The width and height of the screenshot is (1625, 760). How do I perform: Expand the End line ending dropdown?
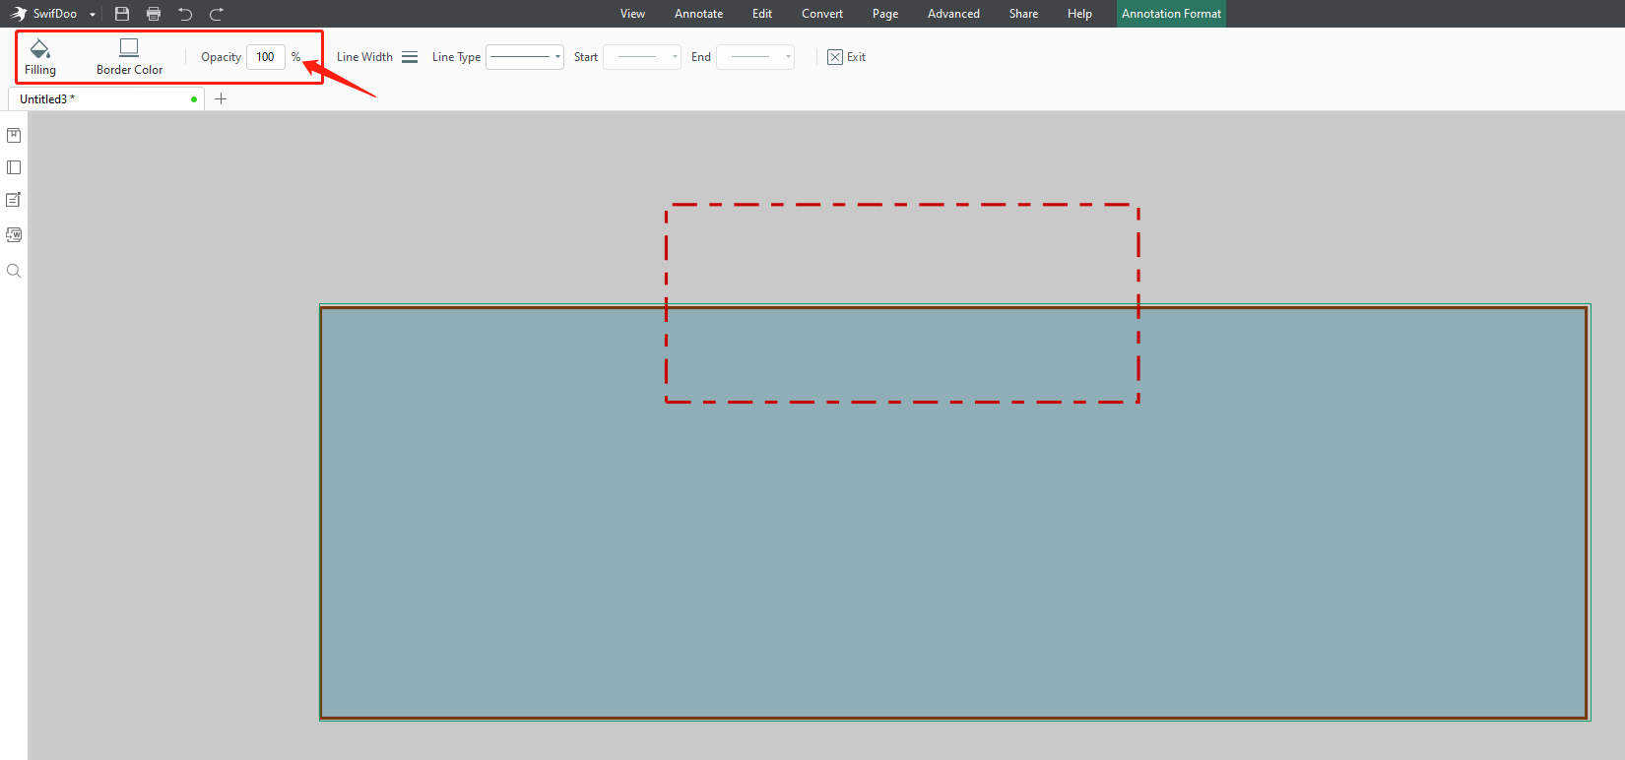pyautogui.click(x=755, y=57)
